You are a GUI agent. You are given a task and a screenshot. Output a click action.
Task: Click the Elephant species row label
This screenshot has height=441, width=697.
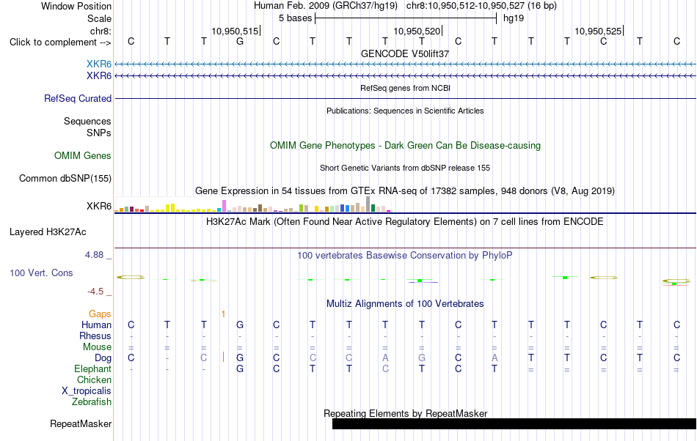coord(92,368)
